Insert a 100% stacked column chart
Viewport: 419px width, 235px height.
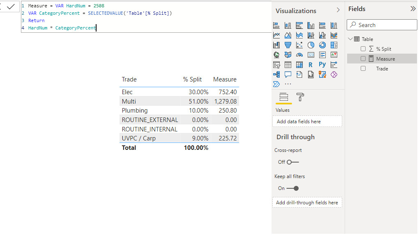[334, 25]
